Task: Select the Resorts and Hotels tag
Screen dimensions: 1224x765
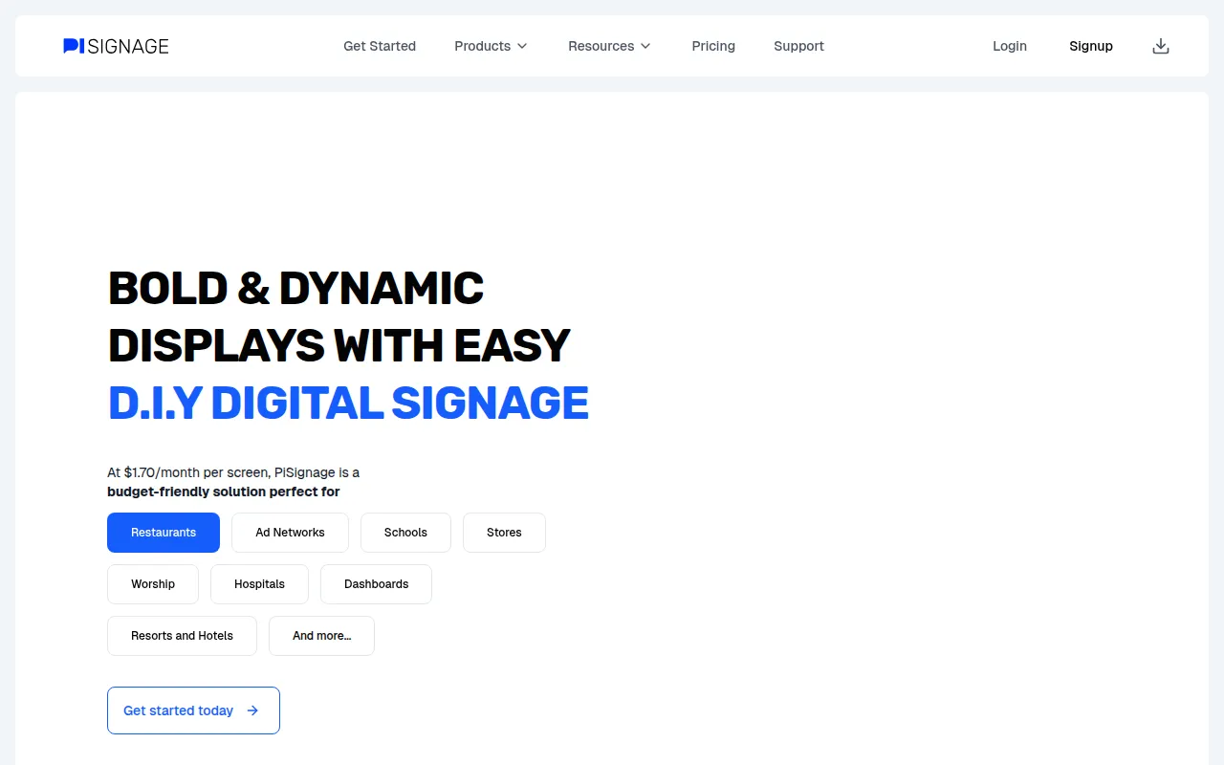Action: [182, 636]
